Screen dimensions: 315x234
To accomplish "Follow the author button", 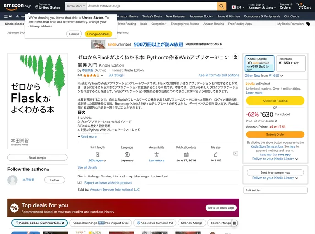I will point(54,180).
